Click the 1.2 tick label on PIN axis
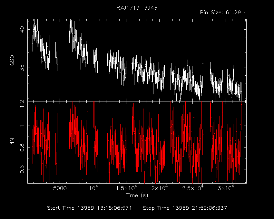This screenshot has width=274, height=219. (x=22, y=104)
